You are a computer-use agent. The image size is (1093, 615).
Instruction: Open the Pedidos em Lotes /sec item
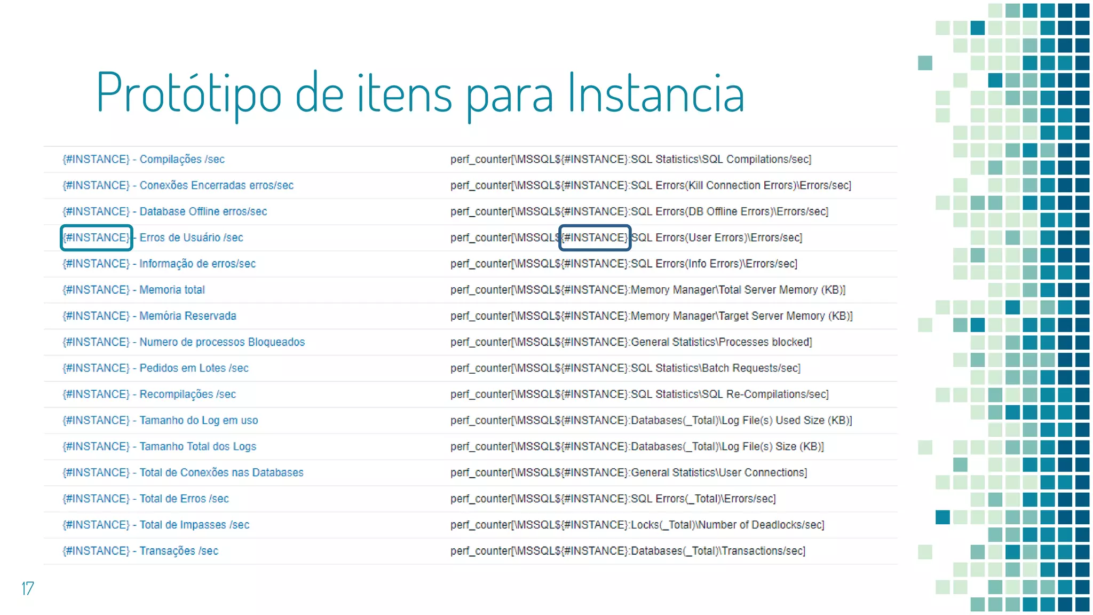coord(155,368)
